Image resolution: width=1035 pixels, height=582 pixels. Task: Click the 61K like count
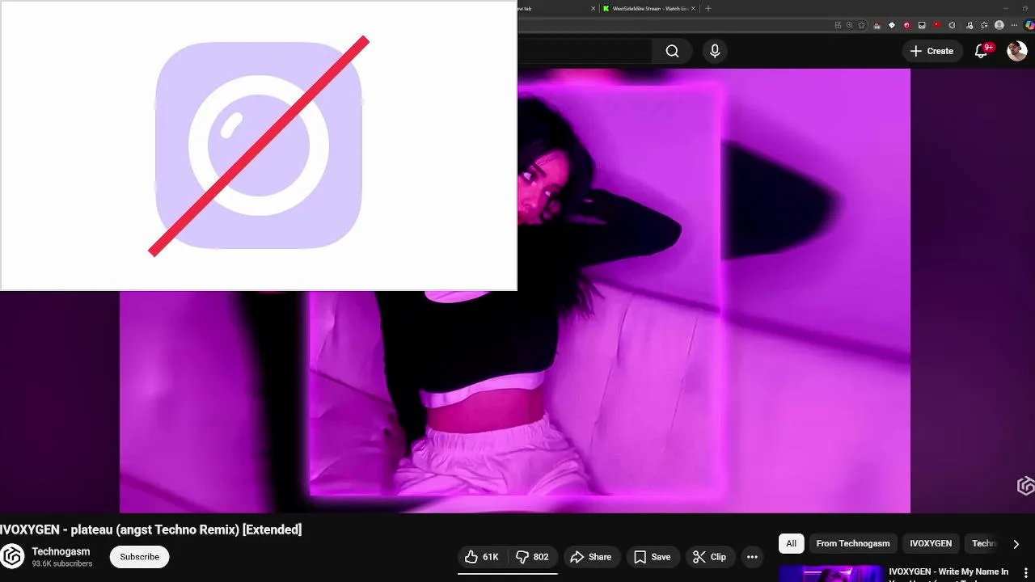(x=490, y=557)
